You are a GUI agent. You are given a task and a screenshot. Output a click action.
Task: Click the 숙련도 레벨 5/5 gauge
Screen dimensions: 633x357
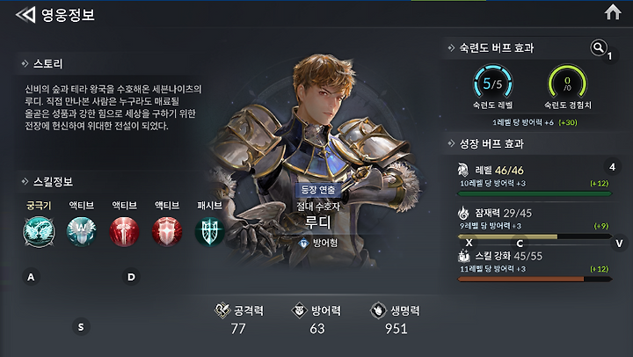tap(492, 84)
